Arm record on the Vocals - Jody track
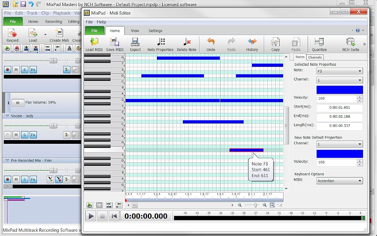Image resolution: width=377 pixels, height=236 pixels. tap(8, 135)
